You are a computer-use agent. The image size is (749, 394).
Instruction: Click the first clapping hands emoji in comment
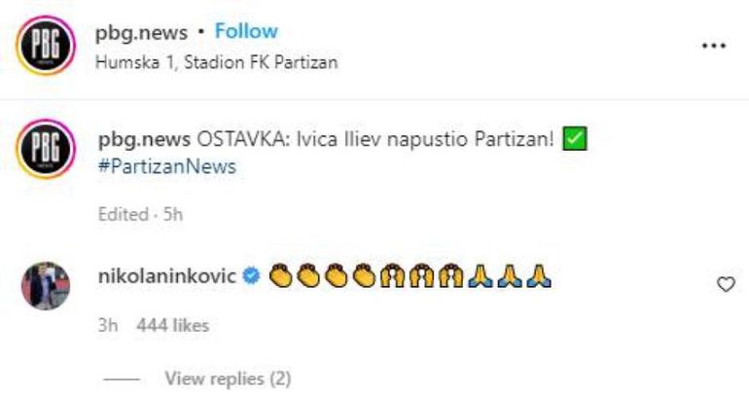pos(280,277)
